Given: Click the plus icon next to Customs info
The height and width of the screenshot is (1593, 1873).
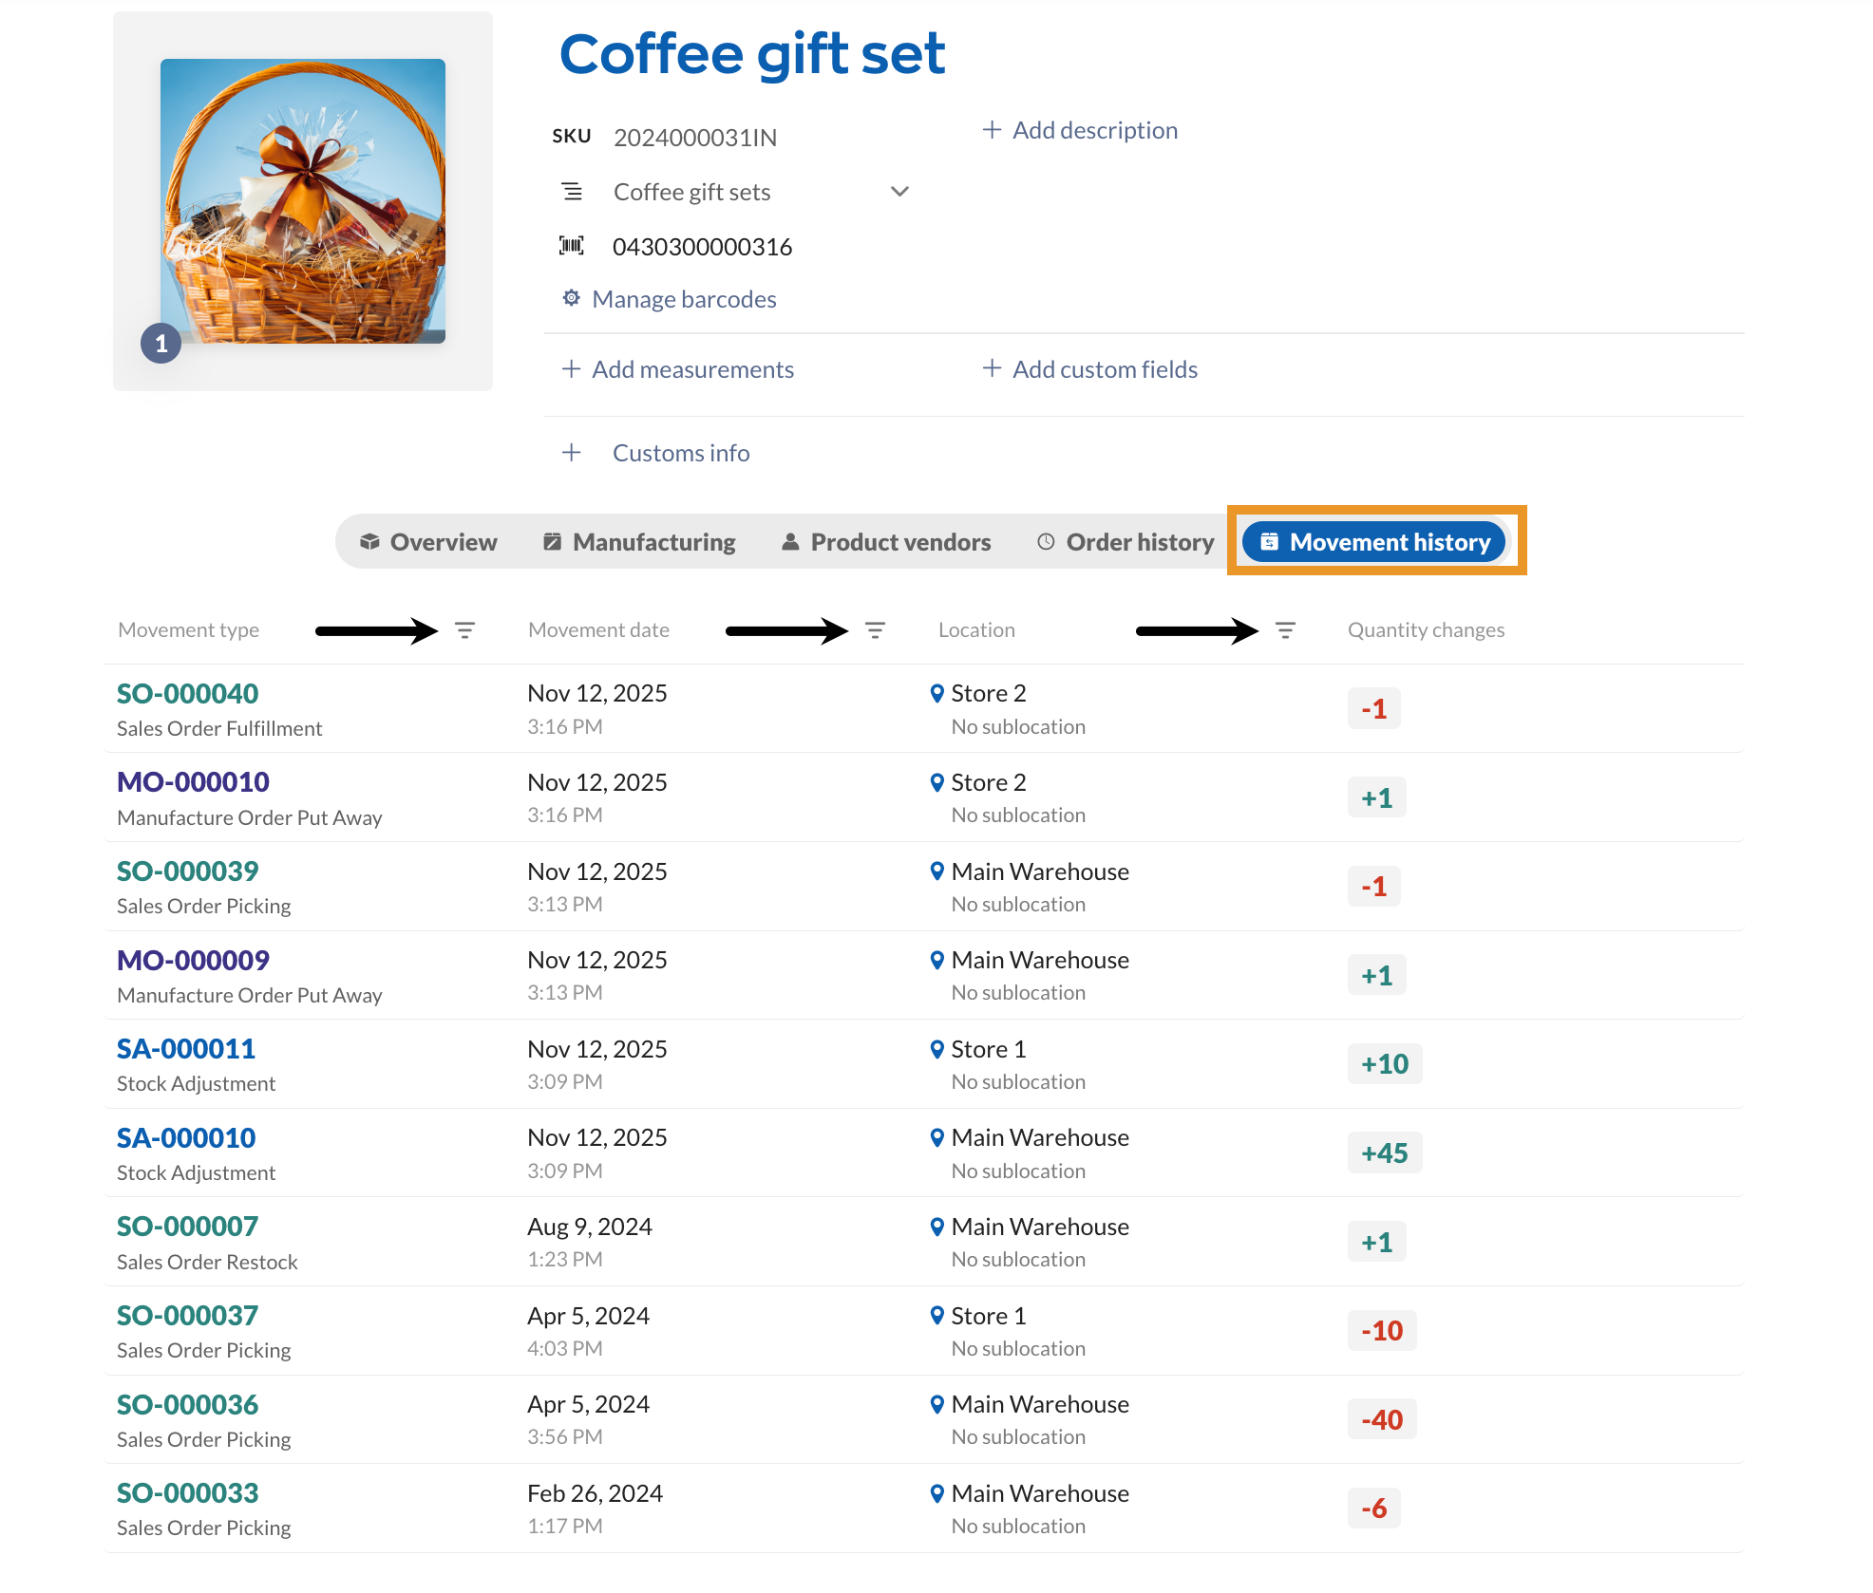Looking at the screenshot, I should pos(571,453).
